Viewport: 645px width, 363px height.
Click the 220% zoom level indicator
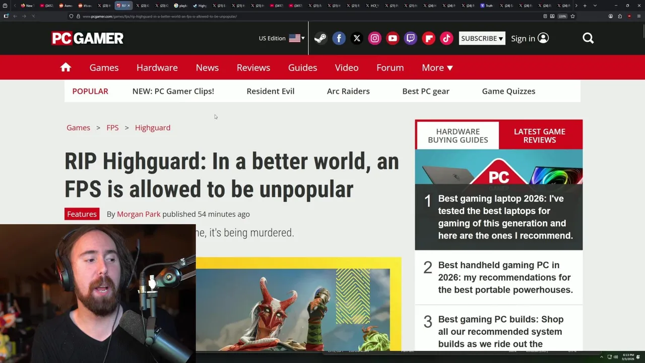[562, 16]
